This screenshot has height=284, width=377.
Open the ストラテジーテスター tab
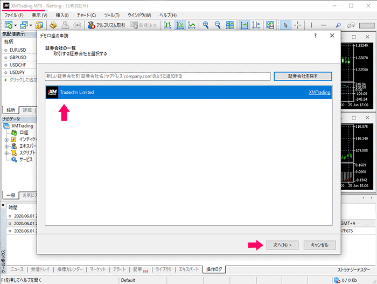[x=353, y=269]
